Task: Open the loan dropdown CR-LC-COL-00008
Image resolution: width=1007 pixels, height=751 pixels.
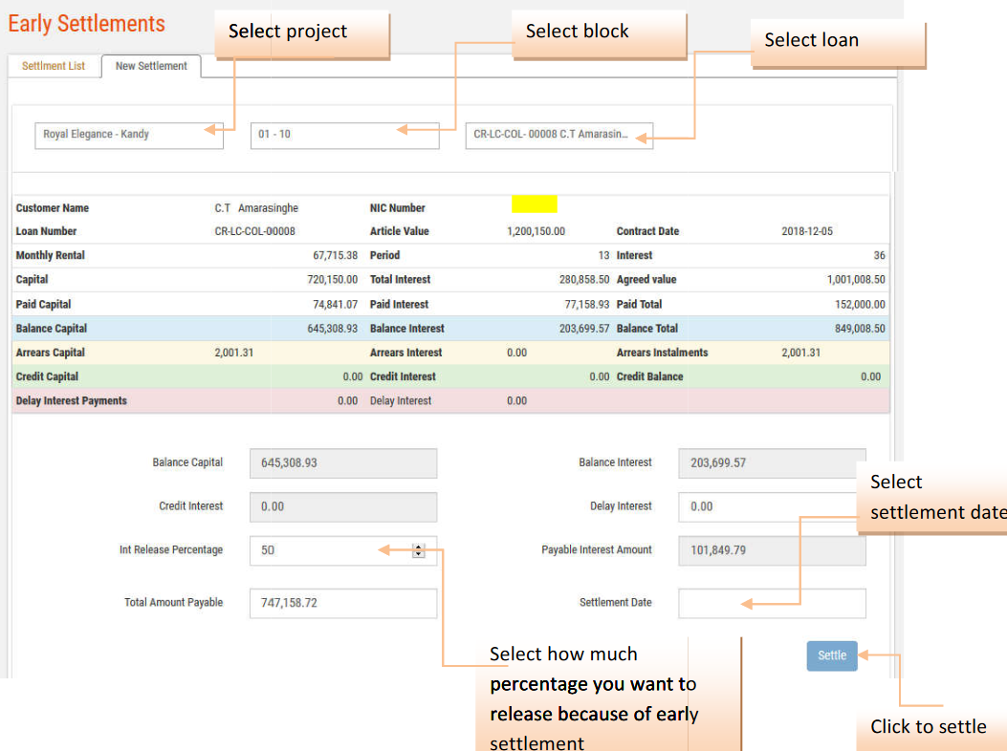Action: coord(558,135)
